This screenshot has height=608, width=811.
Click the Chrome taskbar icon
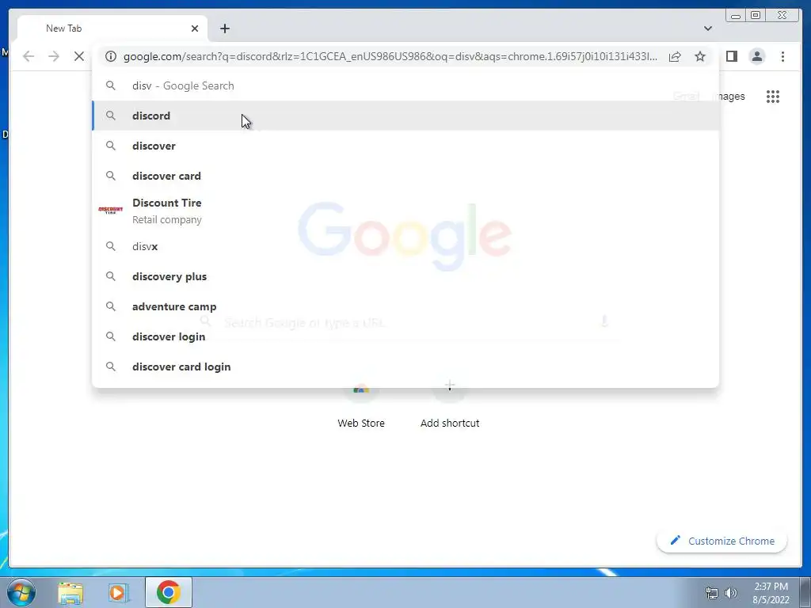coord(168,592)
